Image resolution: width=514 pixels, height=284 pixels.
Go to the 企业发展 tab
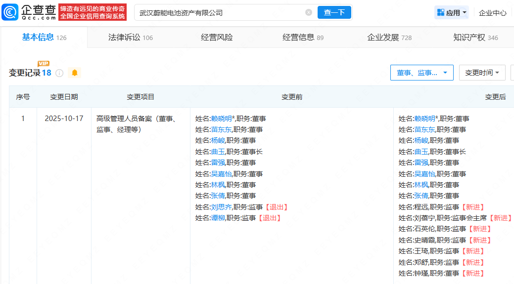[x=389, y=38]
